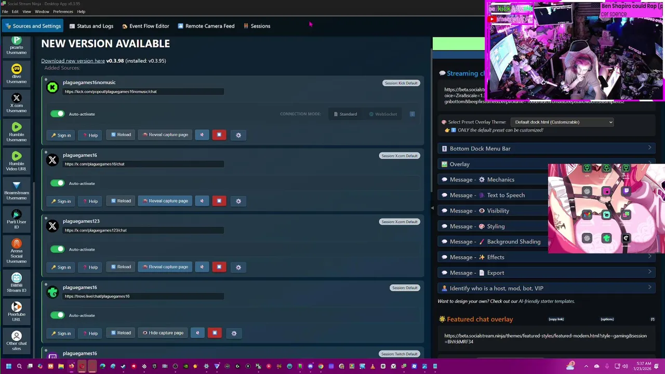Expand Message - Export section
The width and height of the screenshot is (665, 374).
coord(547,273)
